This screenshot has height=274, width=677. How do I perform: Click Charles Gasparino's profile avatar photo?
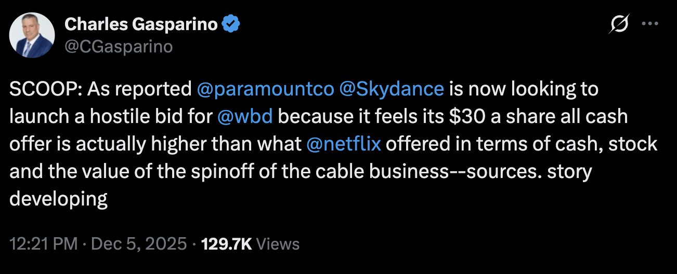click(32, 35)
